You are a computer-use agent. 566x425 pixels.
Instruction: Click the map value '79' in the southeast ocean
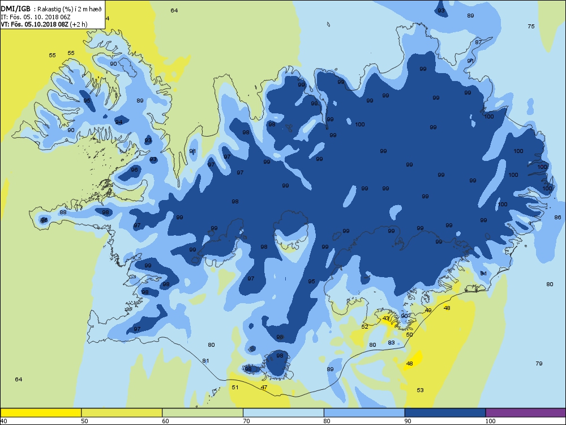point(539,364)
